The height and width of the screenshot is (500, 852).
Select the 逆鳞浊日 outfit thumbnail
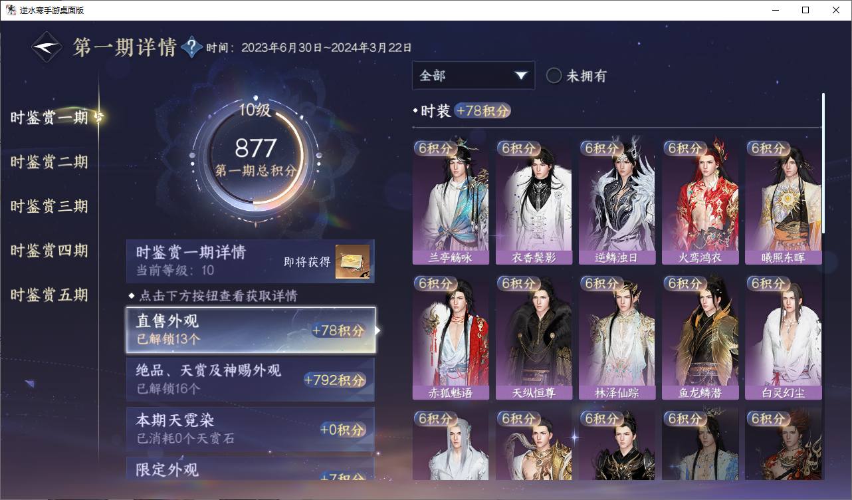tap(617, 202)
